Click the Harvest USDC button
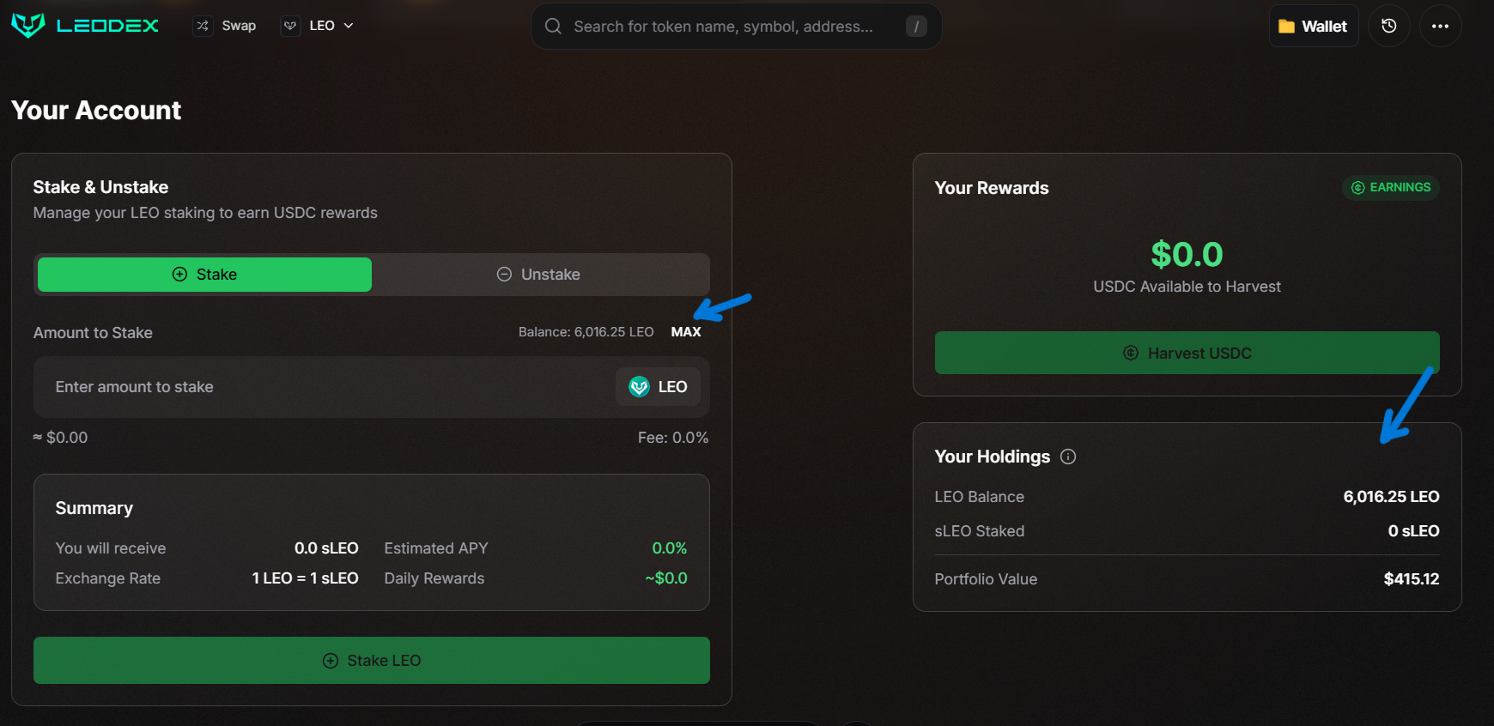This screenshot has width=1494, height=726. click(x=1187, y=353)
